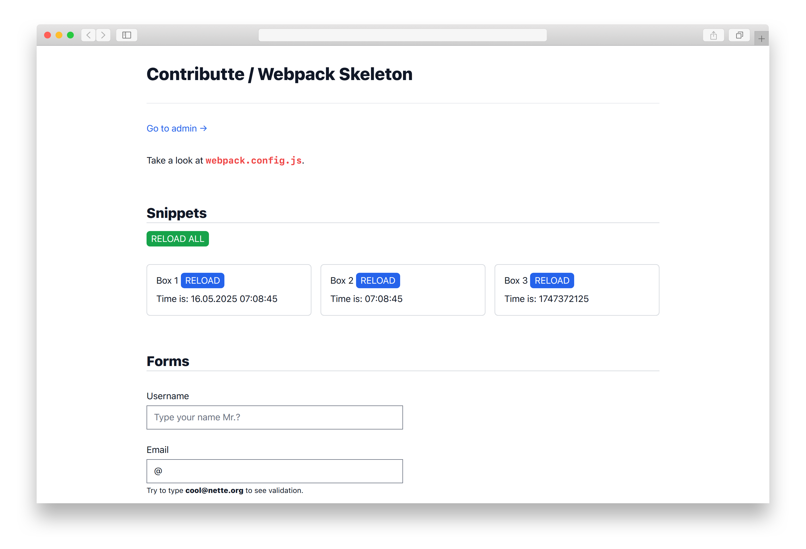The width and height of the screenshot is (806, 549).
Task: Click the green fullscreen window button
Action: click(x=70, y=35)
